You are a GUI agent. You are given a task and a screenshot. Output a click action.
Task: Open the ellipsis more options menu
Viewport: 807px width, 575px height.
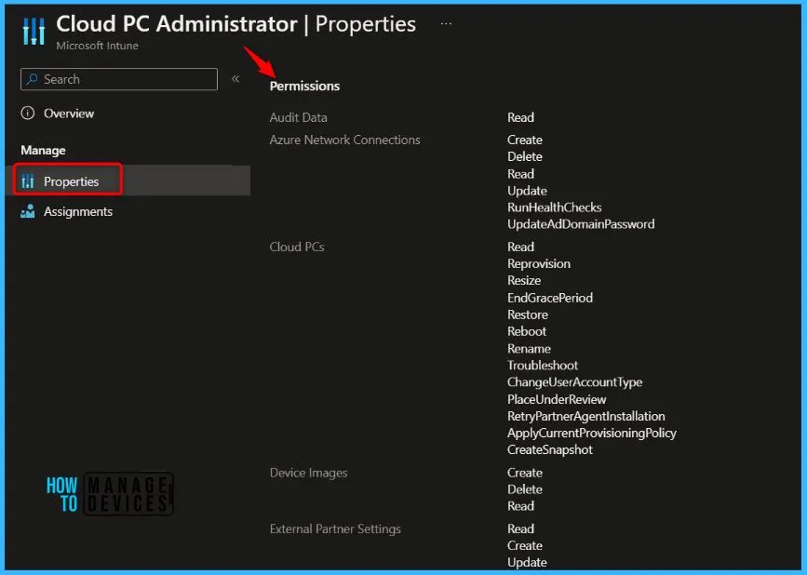[x=446, y=23]
